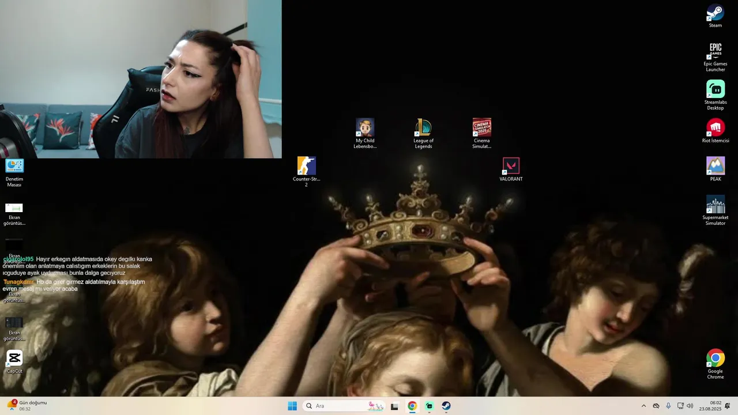
Task: Click the Ara search box
Action: pos(344,406)
